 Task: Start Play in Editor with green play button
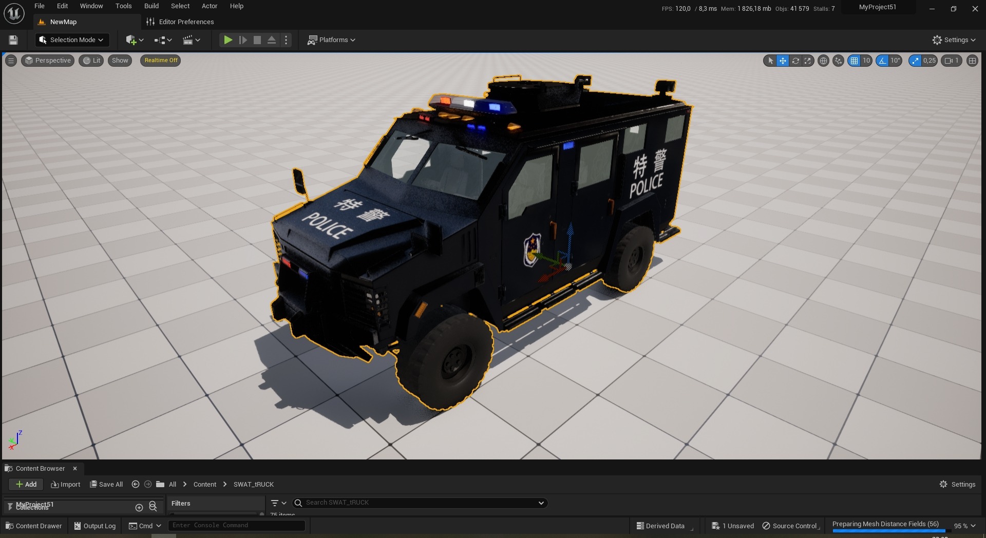228,40
